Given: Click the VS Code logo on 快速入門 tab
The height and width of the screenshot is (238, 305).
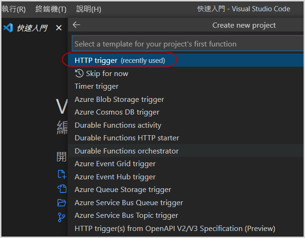Looking at the screenshot, I should (8, 28).
